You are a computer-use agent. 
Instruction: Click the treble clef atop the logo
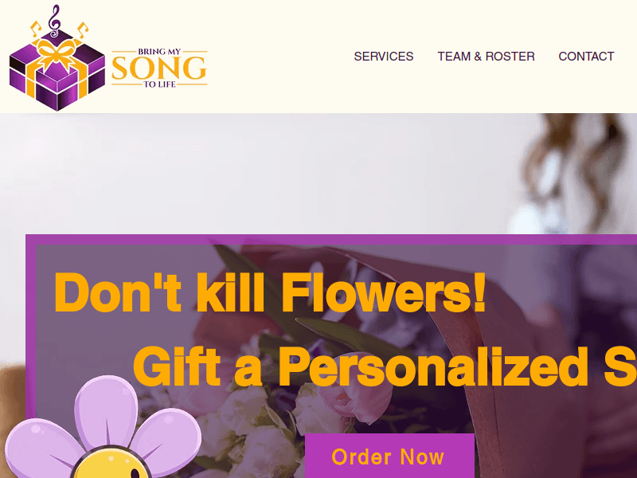coord(54,21)
